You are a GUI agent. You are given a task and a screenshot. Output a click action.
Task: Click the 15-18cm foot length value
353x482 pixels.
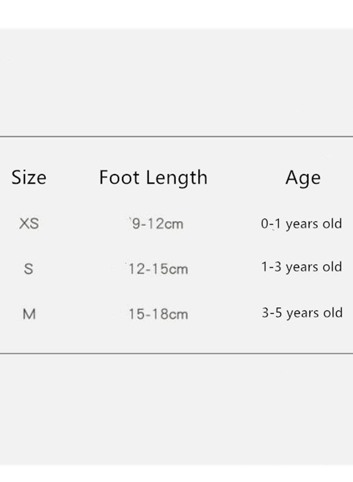(158, 315)
